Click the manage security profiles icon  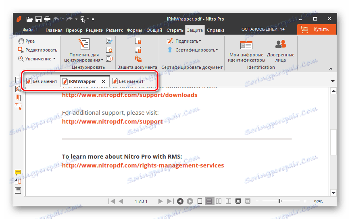coord(138,59)
